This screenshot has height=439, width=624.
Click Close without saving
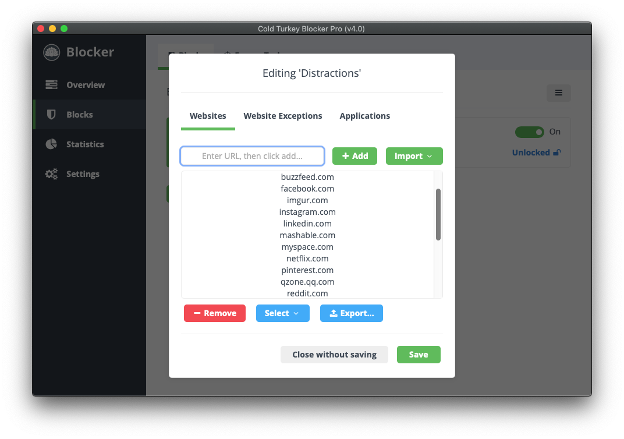334,355
